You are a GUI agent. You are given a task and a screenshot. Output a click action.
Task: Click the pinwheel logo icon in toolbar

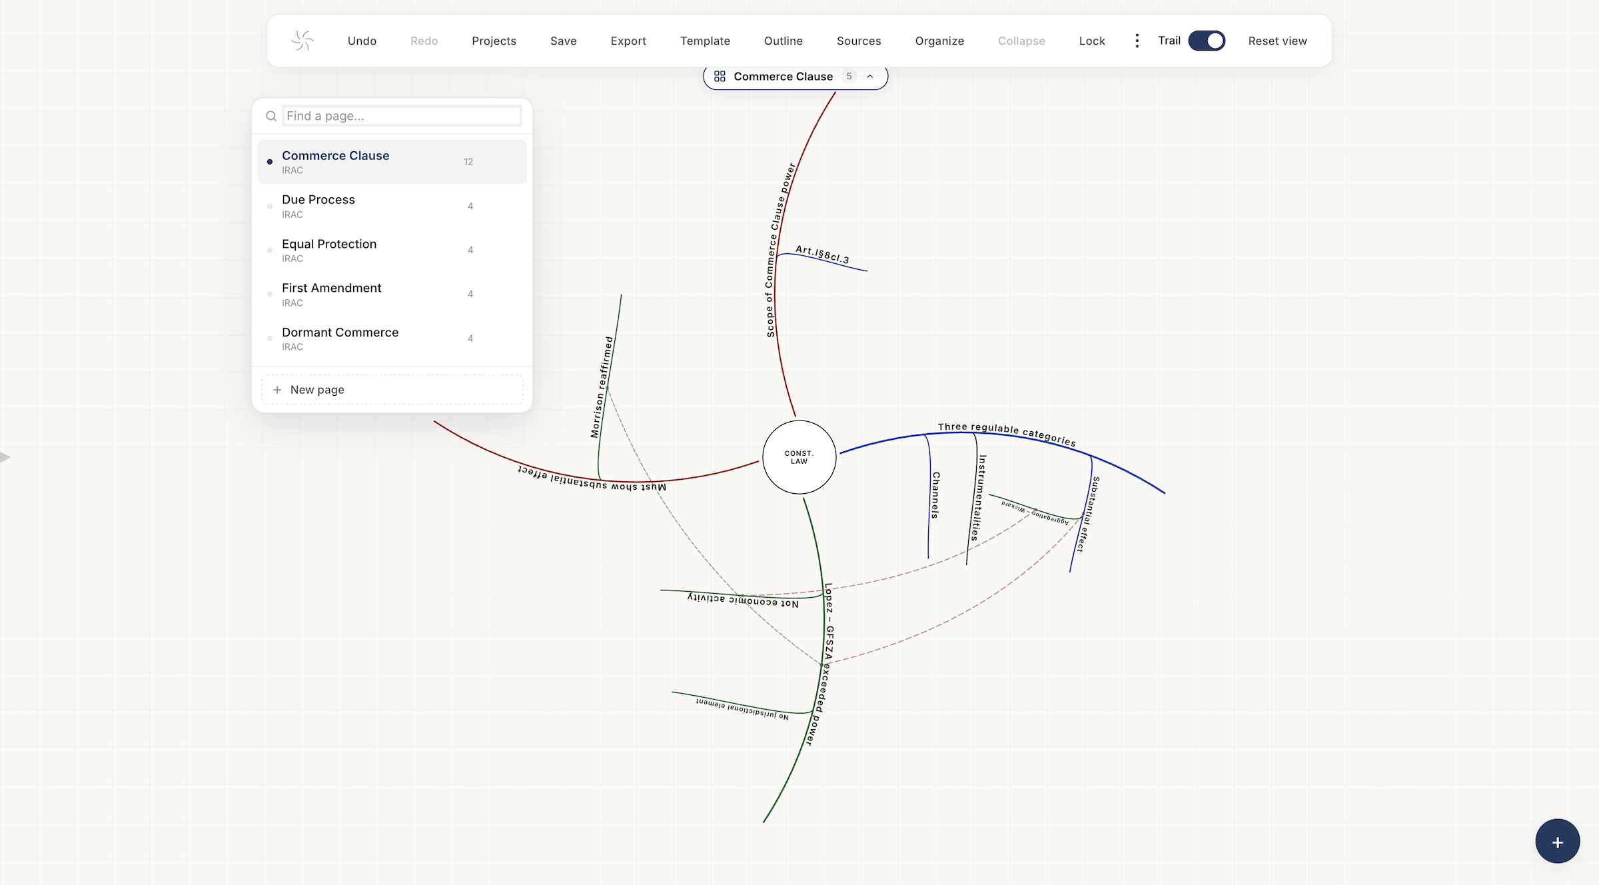(x=302, y=41)
